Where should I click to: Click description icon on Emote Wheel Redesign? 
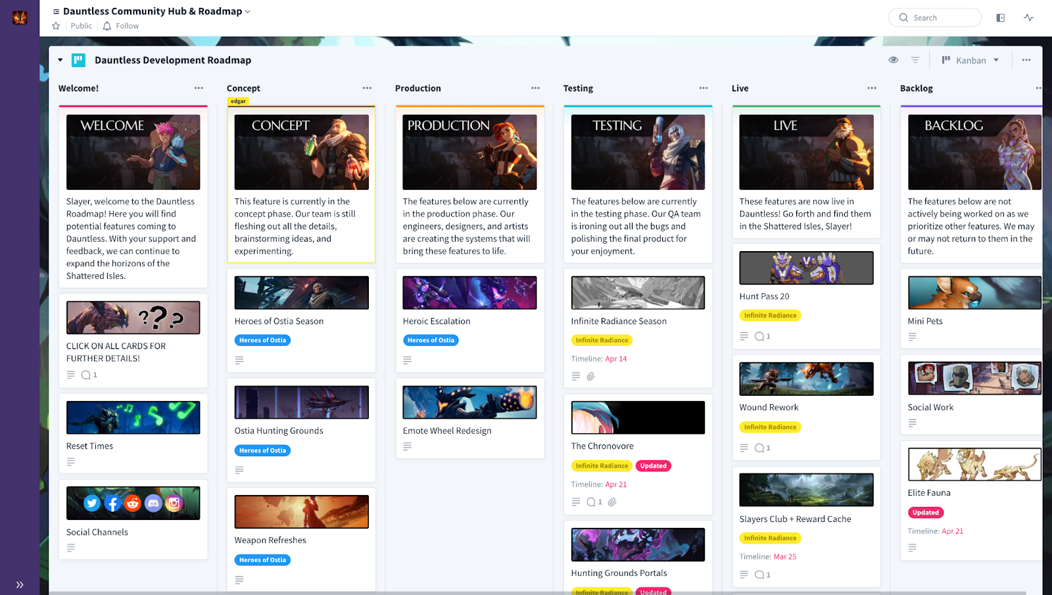(408, 446)
